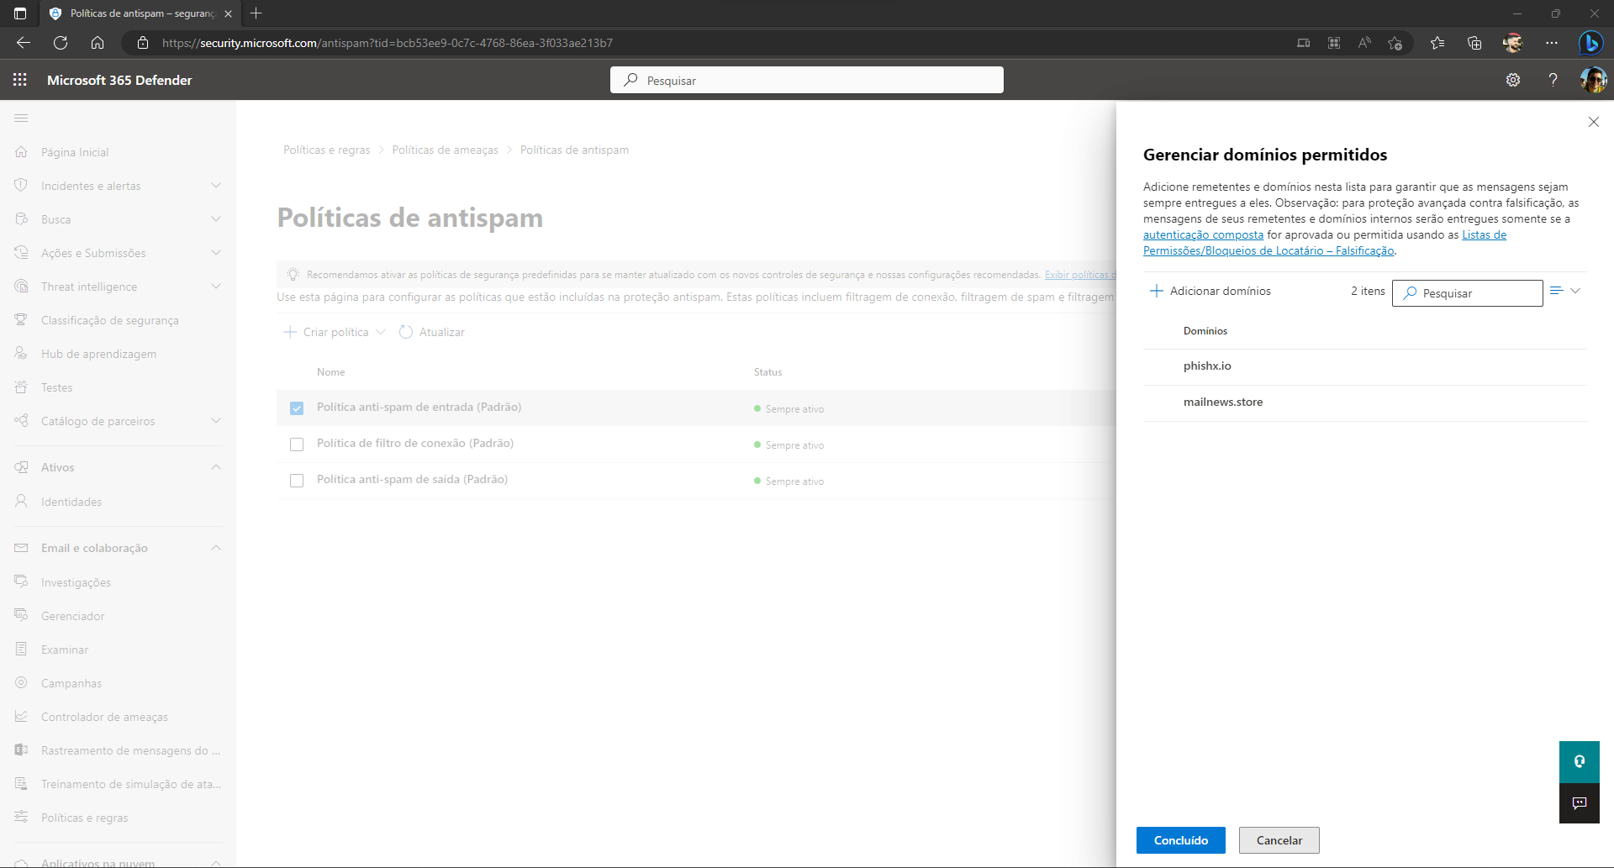Open the help question mark icon
Image resolution: width=1614 pixels, height=868 pixels.
1553,80
